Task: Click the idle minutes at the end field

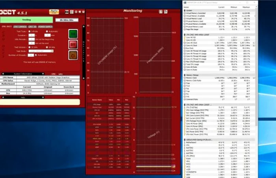Action: 32,43
